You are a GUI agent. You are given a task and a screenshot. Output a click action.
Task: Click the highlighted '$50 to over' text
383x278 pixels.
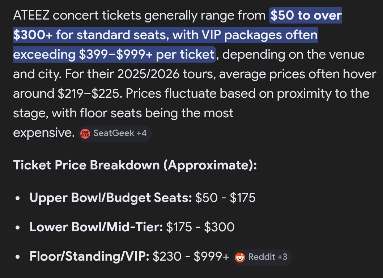tap(306, 16)
